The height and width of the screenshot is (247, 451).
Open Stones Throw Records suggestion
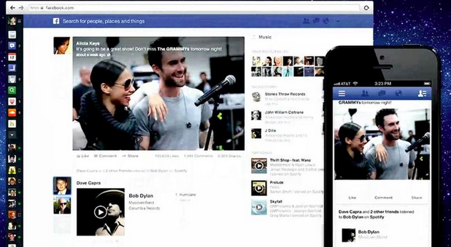(x=285, y=94)
